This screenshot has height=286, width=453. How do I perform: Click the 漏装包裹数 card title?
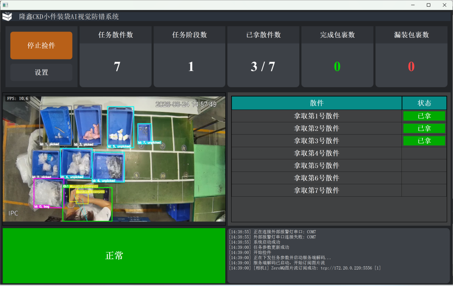pyautogui.click(x=411, y=35)
